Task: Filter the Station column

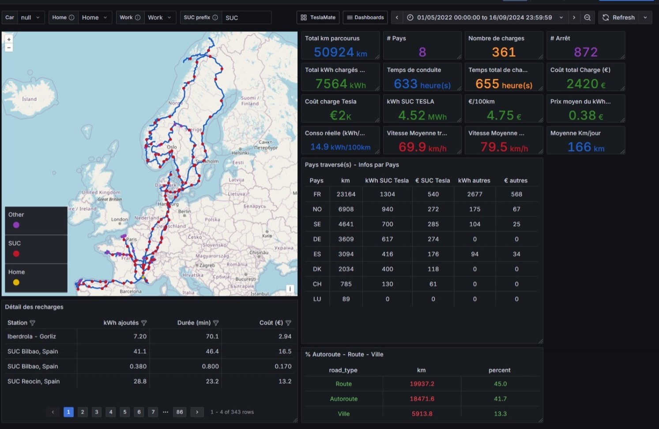Action: [32, 323]
